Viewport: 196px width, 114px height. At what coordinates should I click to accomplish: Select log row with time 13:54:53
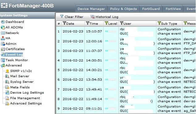pyautogui.click(x=126, y=79)
